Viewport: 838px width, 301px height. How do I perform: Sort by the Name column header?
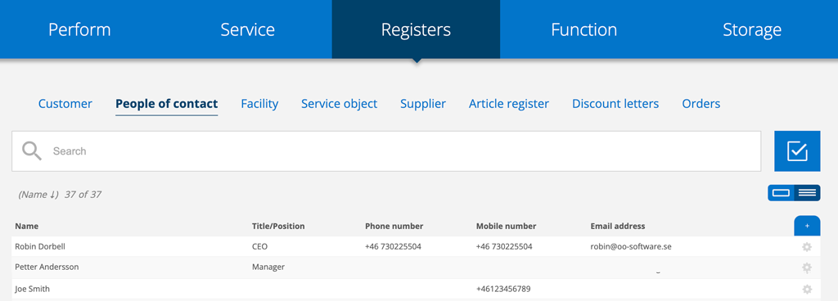27,227
